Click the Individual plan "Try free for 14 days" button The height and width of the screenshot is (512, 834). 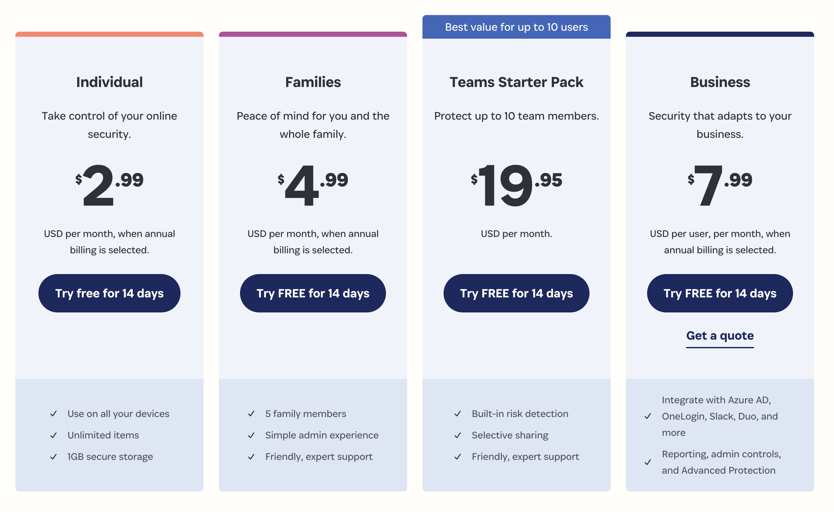point(109,293)
